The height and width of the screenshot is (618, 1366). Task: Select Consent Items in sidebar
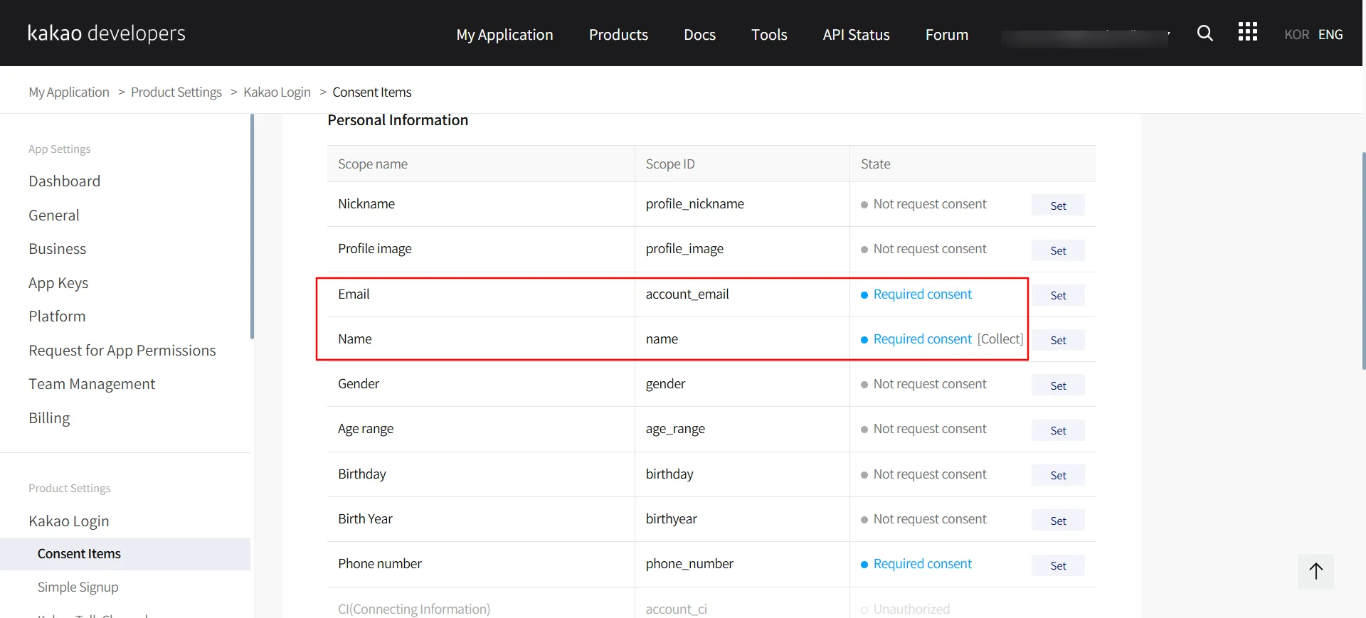tap(125, 554)
